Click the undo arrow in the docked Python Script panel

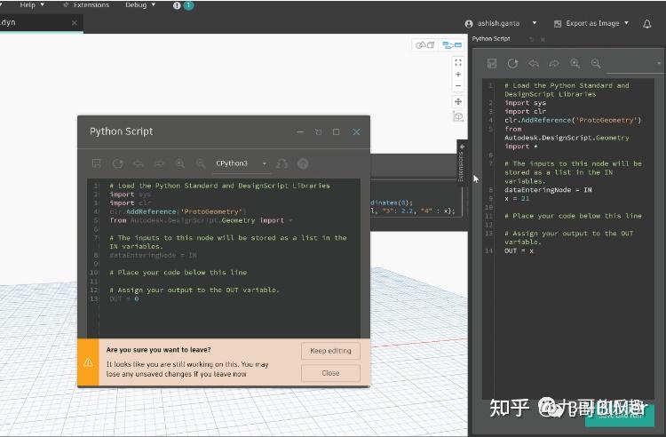534,64
